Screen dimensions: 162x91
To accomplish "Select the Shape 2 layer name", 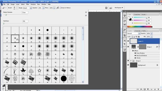I will [149, 47].
